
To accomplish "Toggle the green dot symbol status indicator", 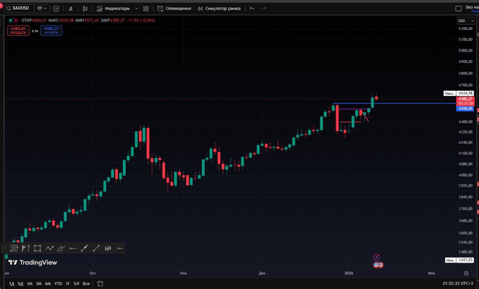I will click(x=10, y=20).
